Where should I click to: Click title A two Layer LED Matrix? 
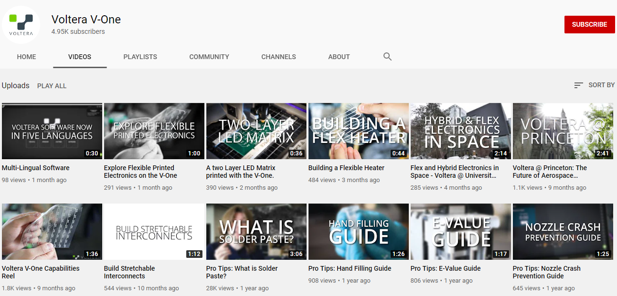(241, 172)
